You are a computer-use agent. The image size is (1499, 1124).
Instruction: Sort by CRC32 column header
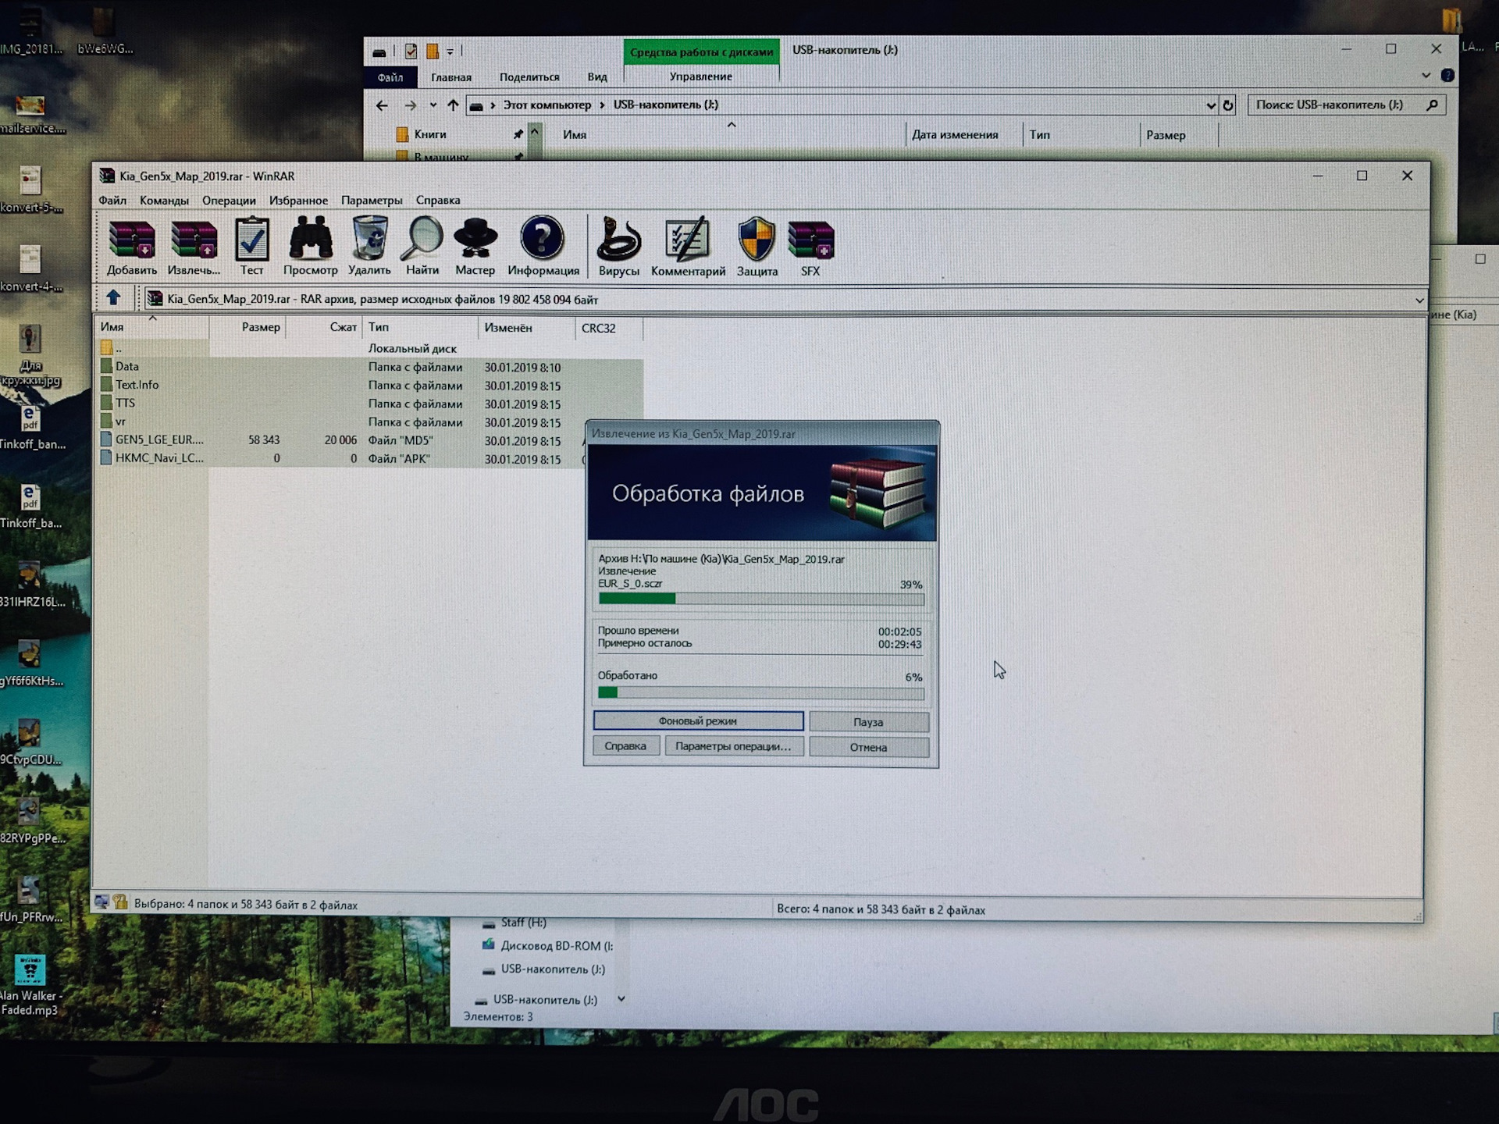(609, 328)
